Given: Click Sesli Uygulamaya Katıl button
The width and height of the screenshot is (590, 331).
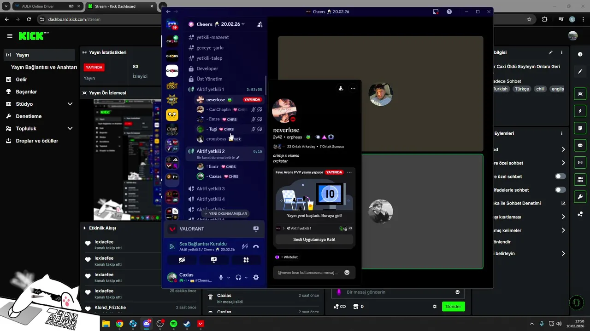Looking at the screenshot, I should 314,240.
